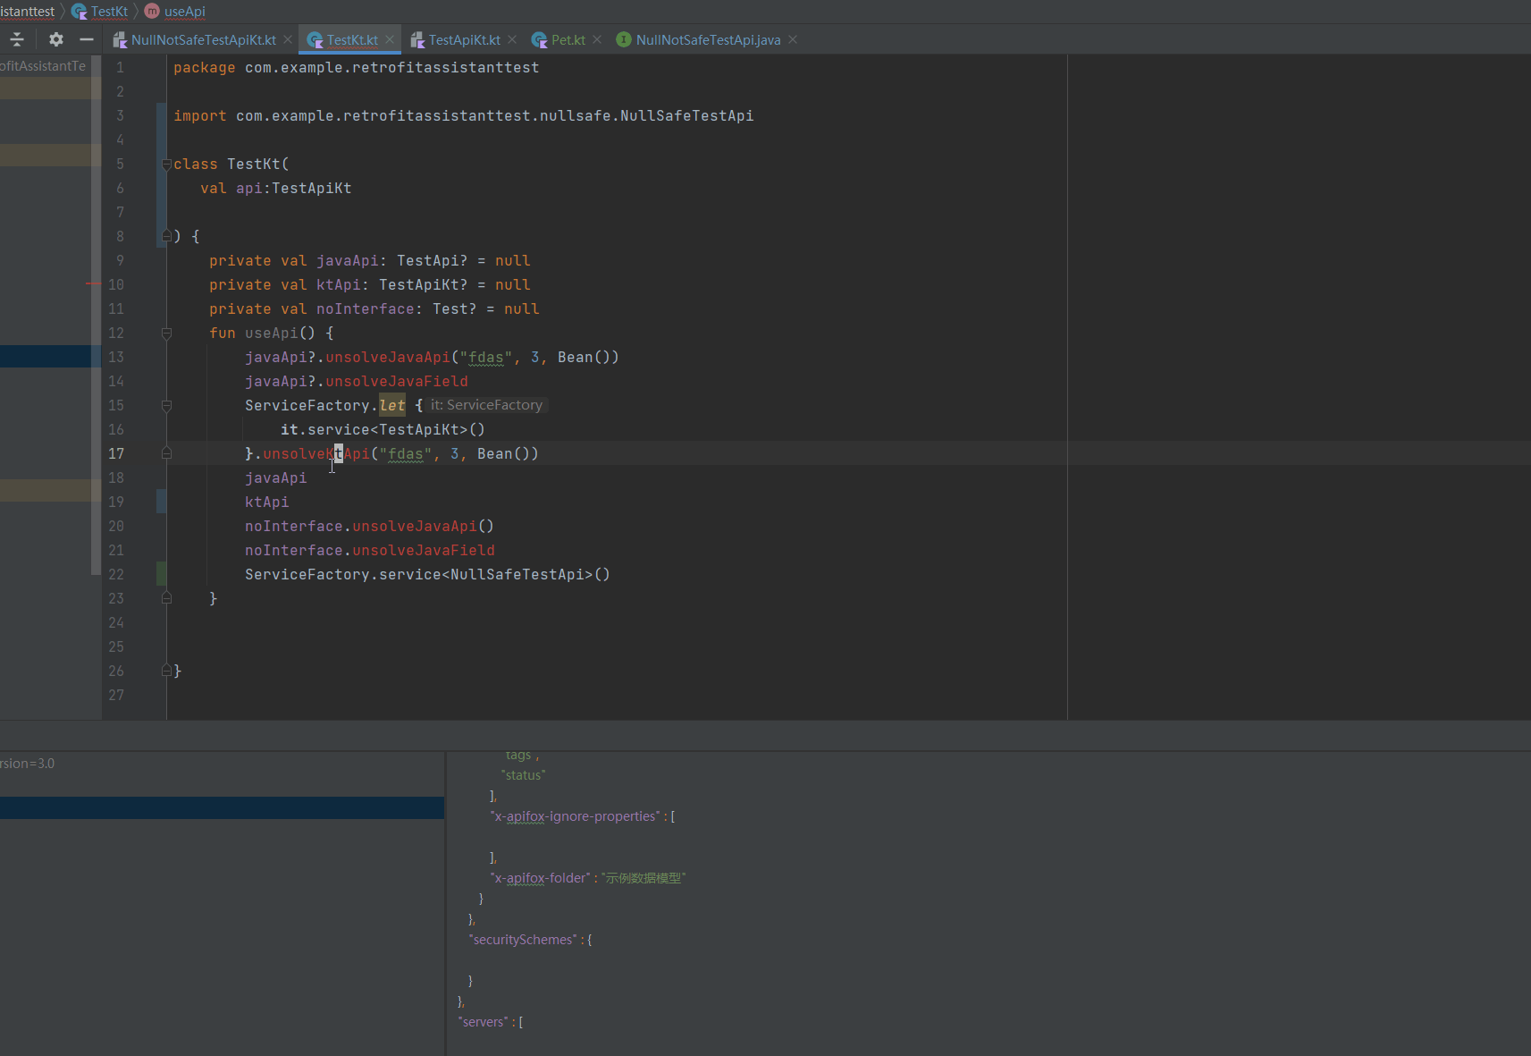
Task: Open the NullNotSafeTestApi.java tab
Action: [x=708, y=39]
